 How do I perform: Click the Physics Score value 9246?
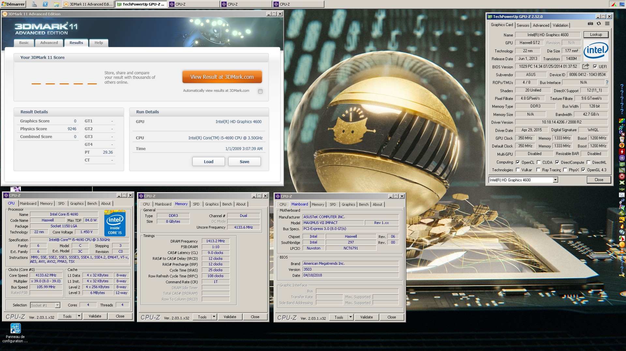click(72, 129)
